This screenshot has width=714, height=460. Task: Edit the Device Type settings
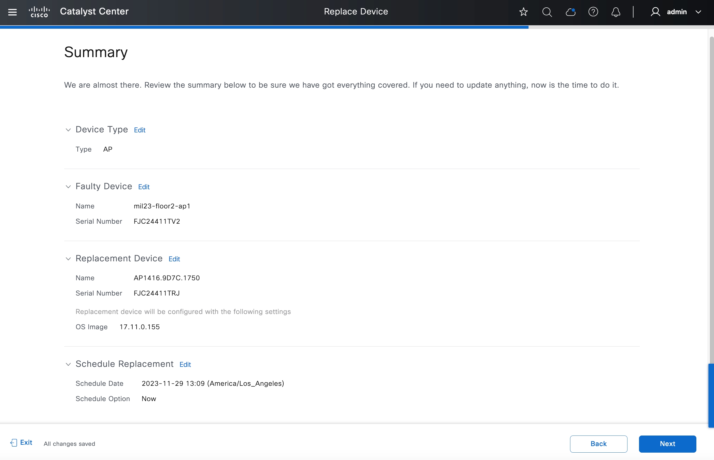139,130
